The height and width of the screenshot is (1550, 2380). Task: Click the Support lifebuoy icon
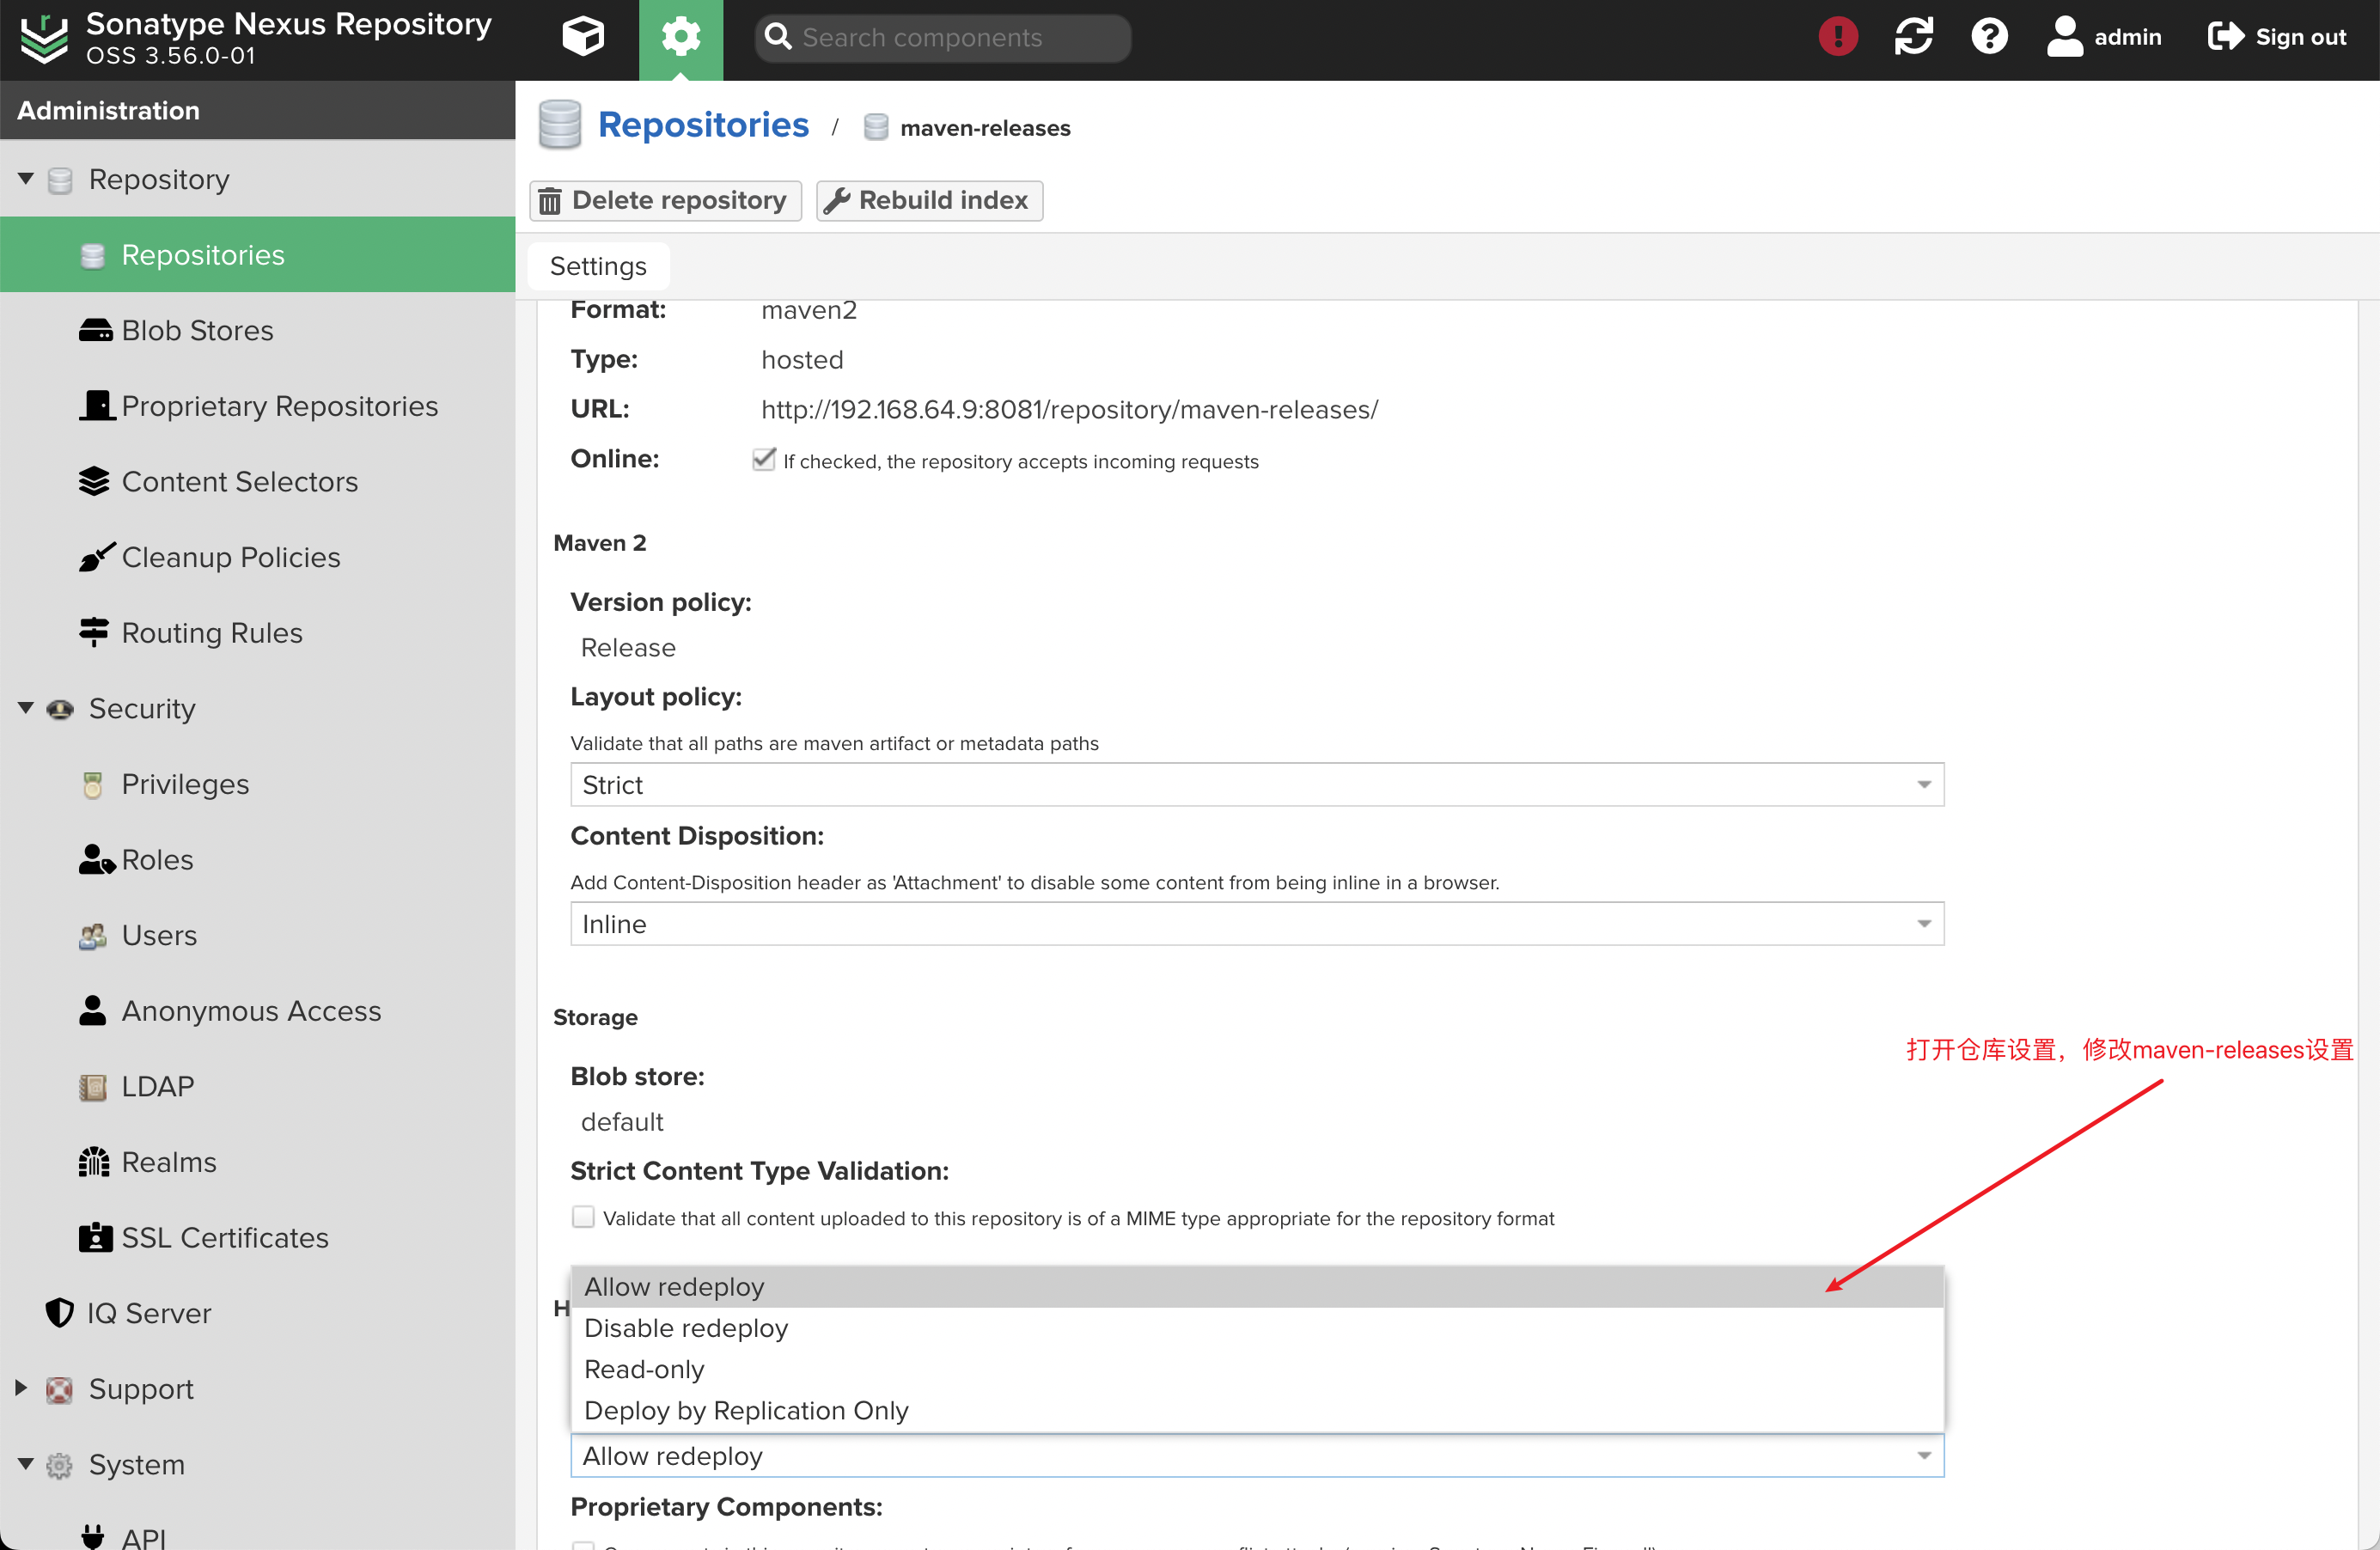point(60,1389)
